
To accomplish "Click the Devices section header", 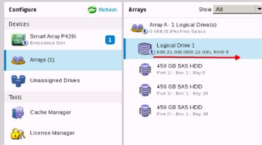I will 19,24.
